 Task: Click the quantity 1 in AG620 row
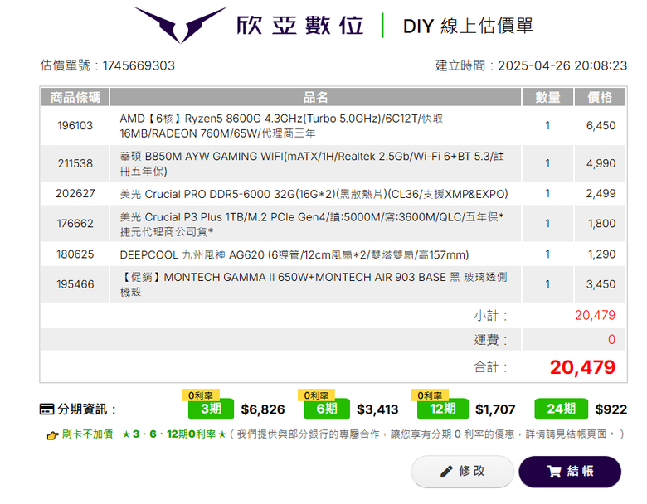[547, 254]
